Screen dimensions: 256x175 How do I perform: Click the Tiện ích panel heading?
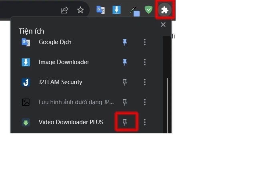[x=32, y=31]
